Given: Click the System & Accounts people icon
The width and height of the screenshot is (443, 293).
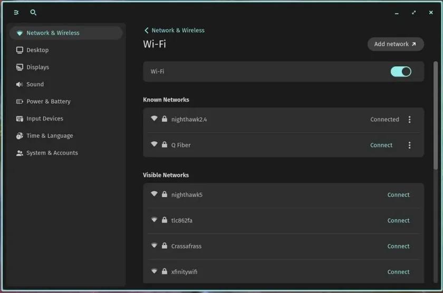Looking at the screenshot, I should 20,153.
